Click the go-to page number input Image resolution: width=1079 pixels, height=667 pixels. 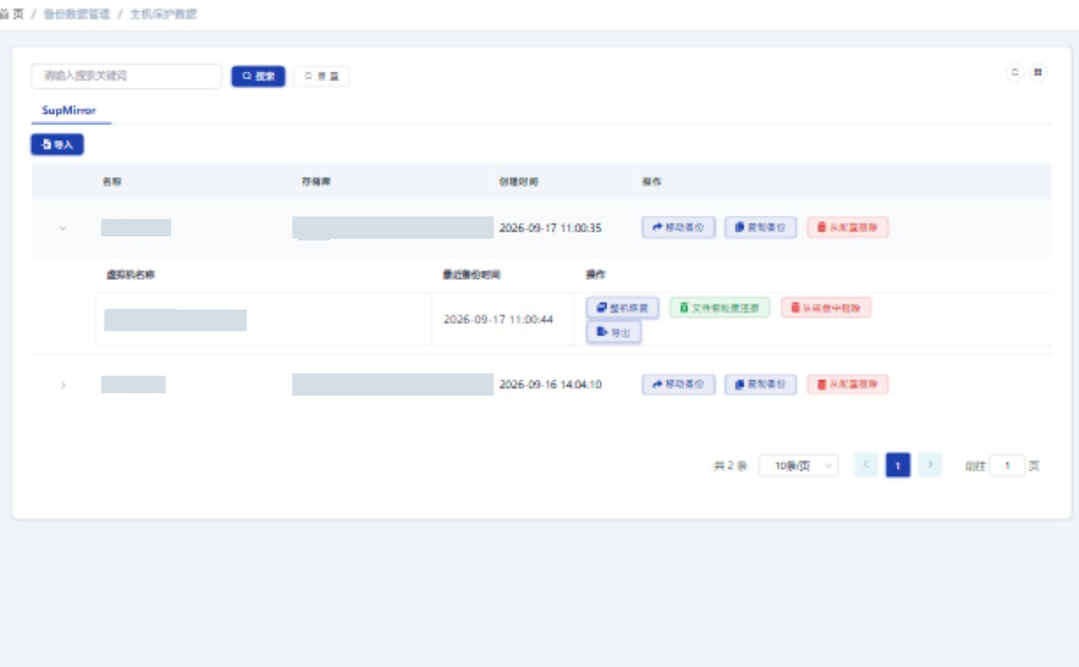point(1007,466)
